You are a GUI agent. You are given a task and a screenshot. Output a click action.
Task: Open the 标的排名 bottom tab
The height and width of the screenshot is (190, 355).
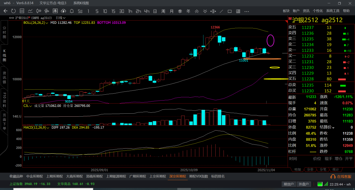[x=218, y=176]
